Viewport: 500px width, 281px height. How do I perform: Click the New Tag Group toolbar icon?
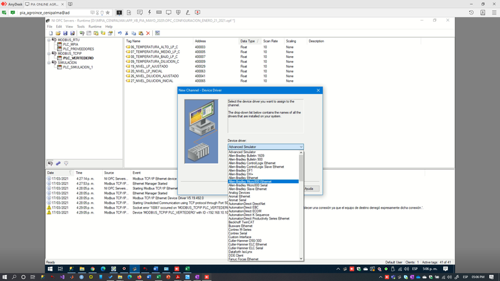coord(96,33)
